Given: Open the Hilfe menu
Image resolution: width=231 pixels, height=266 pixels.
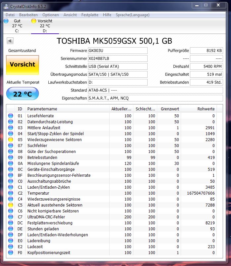Looking at the screenshot, I should (107, 15).
